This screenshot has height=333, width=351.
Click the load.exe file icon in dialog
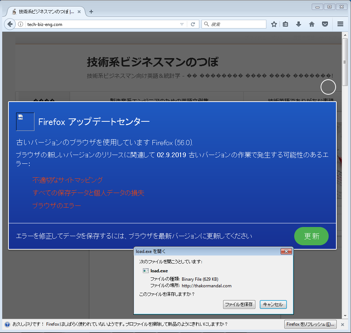click(146, 271)
